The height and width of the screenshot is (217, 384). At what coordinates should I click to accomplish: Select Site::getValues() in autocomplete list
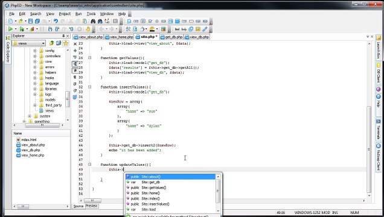click(171, 187)
